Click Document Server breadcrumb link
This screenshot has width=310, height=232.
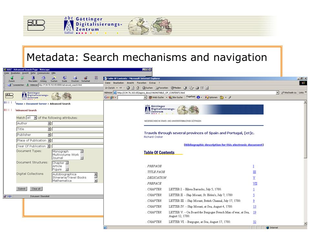36,104
